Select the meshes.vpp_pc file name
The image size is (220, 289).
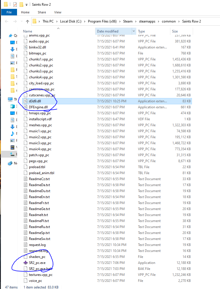point(40,125)
